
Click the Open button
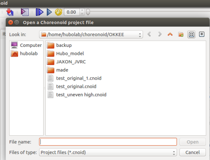click(192, 142)
